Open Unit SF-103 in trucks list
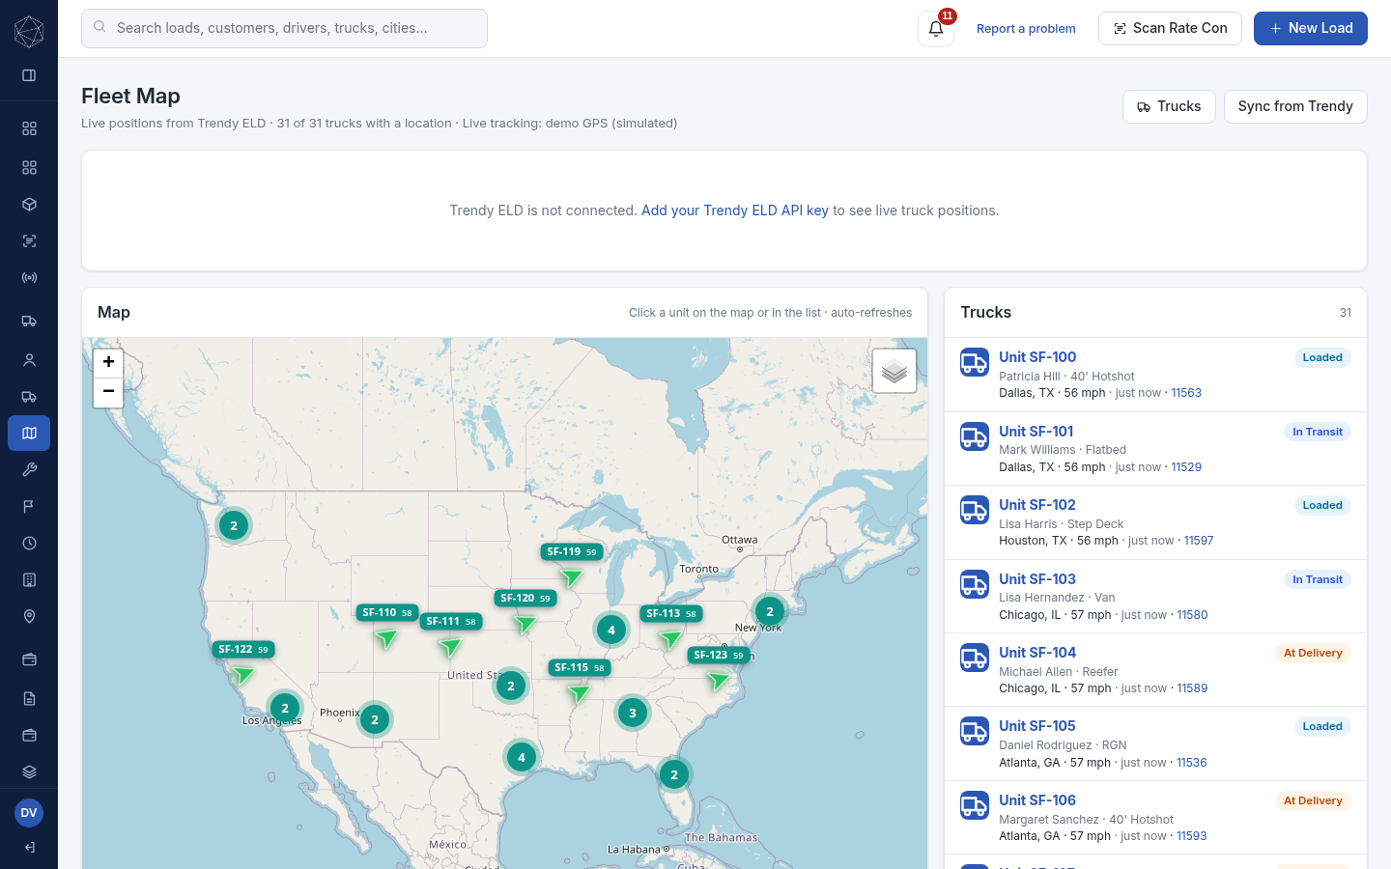The height and width of the screenshot is (869, 1391). pos(1037,579)
